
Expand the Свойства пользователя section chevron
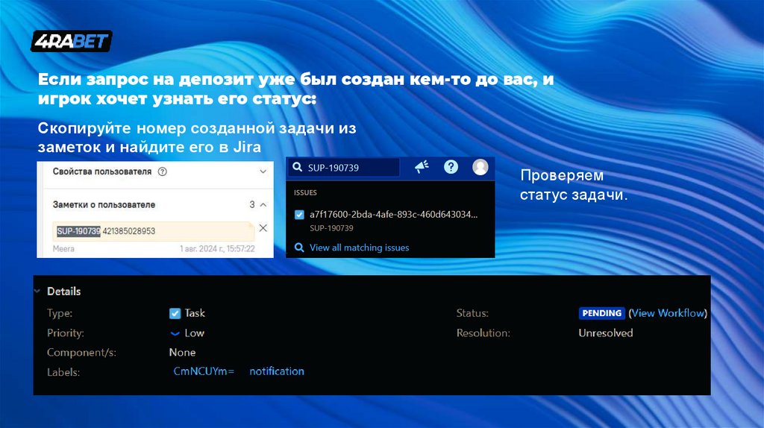[x=263, y=171]
